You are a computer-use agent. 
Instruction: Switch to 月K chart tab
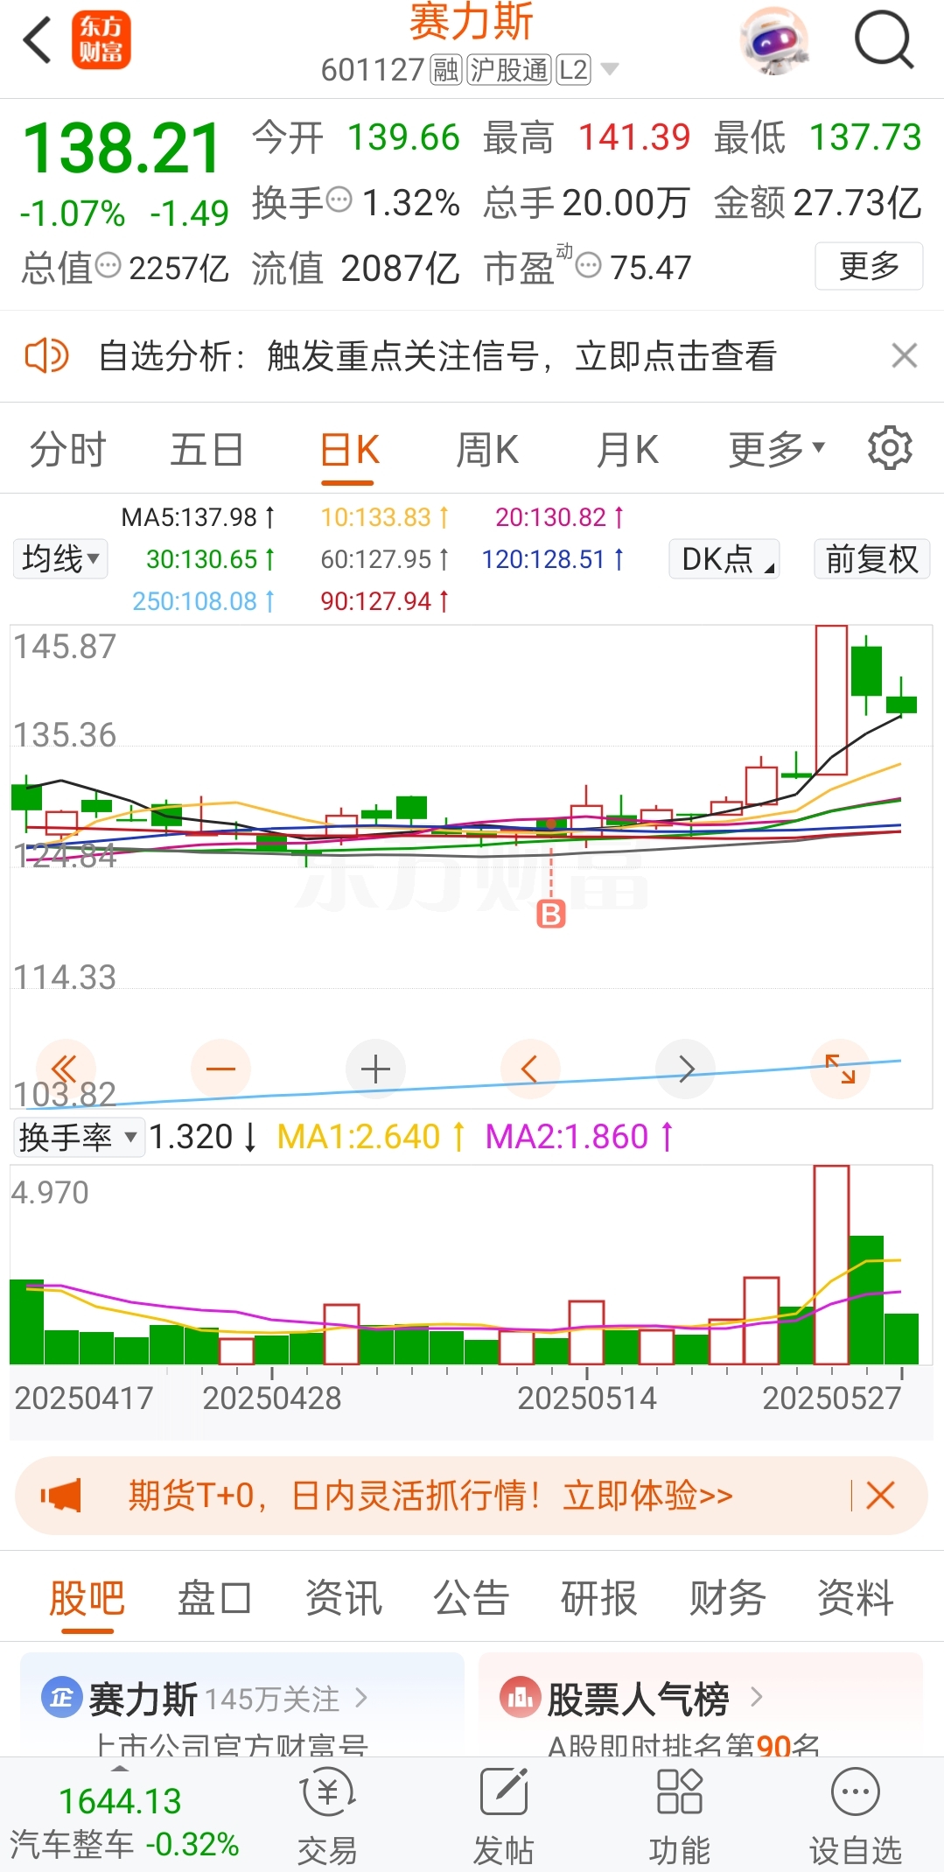coord(627,450)
